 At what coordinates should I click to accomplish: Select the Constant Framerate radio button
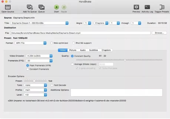click(28, 69)
